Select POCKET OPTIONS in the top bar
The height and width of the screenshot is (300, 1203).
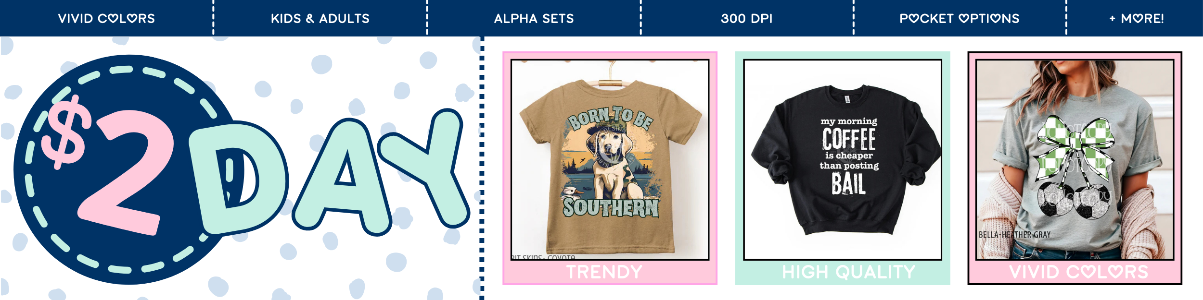pyautogui.click(x=959, y=19)
